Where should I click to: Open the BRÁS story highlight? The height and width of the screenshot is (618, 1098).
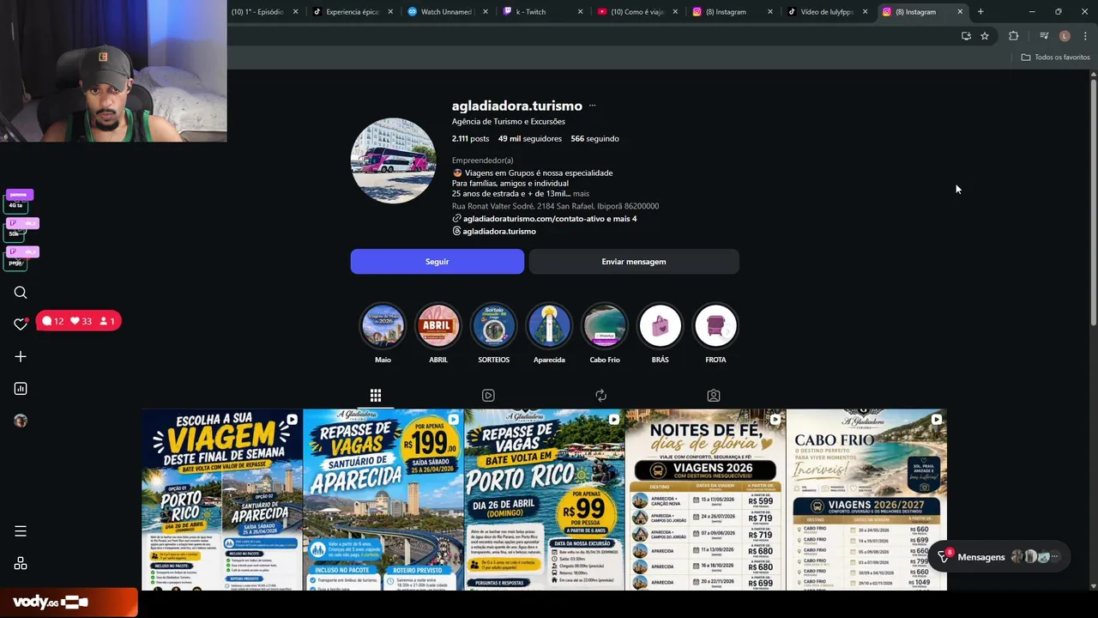(x=660, y=326)
